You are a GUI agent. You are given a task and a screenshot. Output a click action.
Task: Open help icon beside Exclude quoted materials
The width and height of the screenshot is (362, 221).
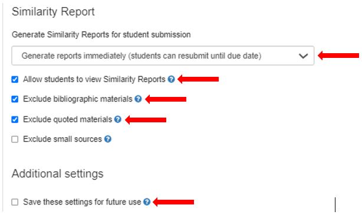coord(118,119)
